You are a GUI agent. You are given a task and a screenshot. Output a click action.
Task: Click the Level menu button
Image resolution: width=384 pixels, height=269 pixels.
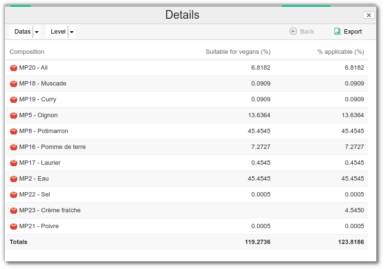[x=58, y=32]
